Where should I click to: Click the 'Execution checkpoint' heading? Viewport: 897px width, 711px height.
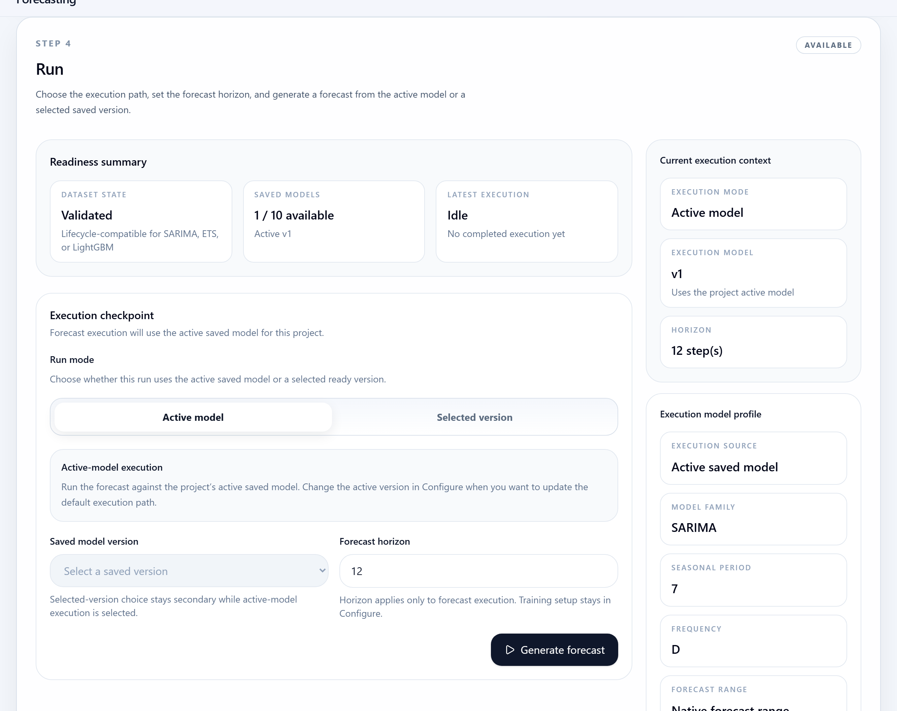[102, 315]
